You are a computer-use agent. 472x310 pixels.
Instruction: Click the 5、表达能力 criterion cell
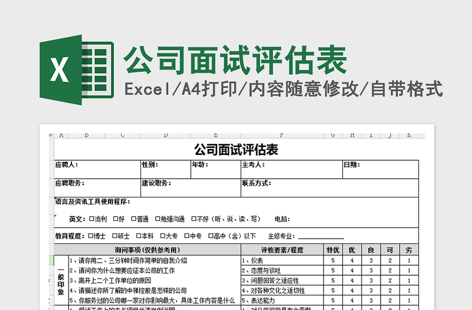tap(283, 301)
